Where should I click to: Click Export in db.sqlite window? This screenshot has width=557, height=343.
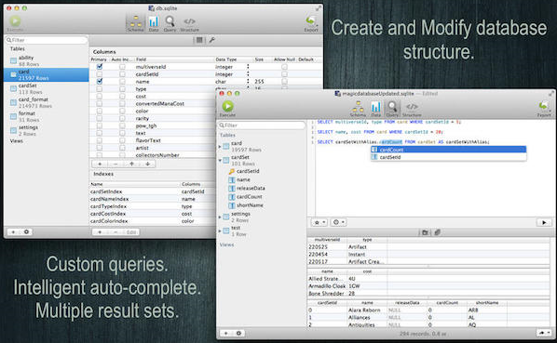click(x=311, y=23)
